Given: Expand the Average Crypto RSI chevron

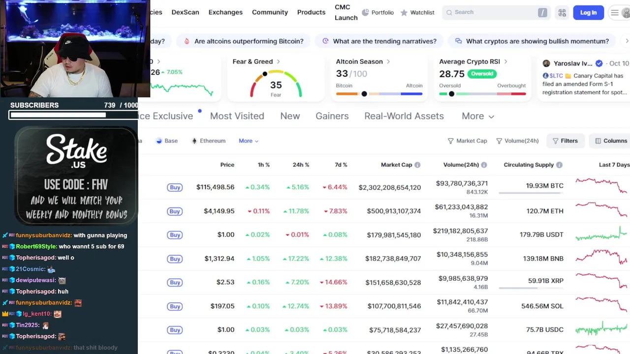Looking at the screenshot, I should coord(505,61).
